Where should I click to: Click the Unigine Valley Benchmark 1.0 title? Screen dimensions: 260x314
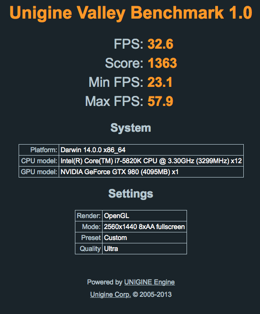click(x=131, y=13)
